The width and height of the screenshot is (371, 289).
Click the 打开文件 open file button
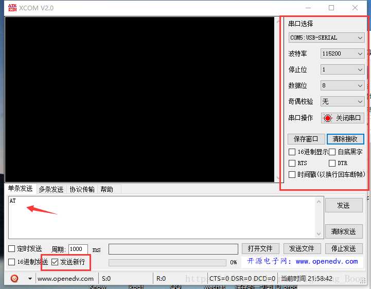tap(260, 248)
